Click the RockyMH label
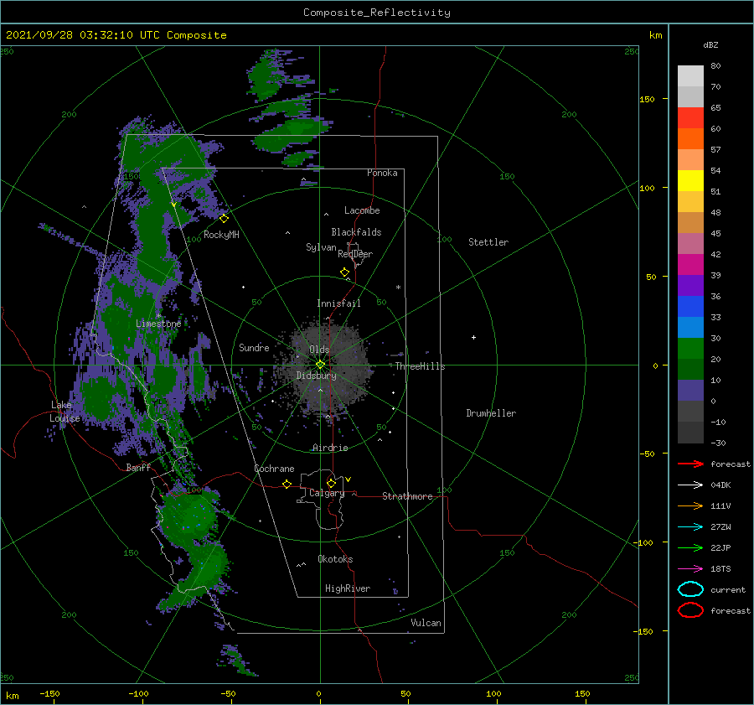Screen dimensions: 754x705 pyautogui.click(x=221, y=235)
